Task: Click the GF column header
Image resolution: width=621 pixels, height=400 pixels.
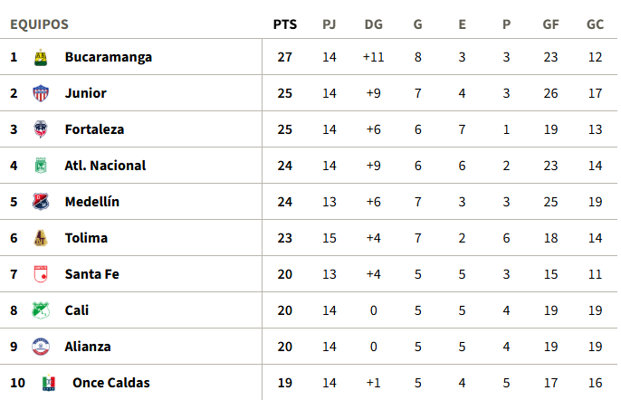Action: click(550, 24)
